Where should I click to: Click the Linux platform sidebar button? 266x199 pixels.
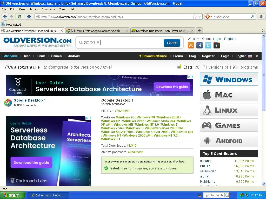tap(229, 110)
